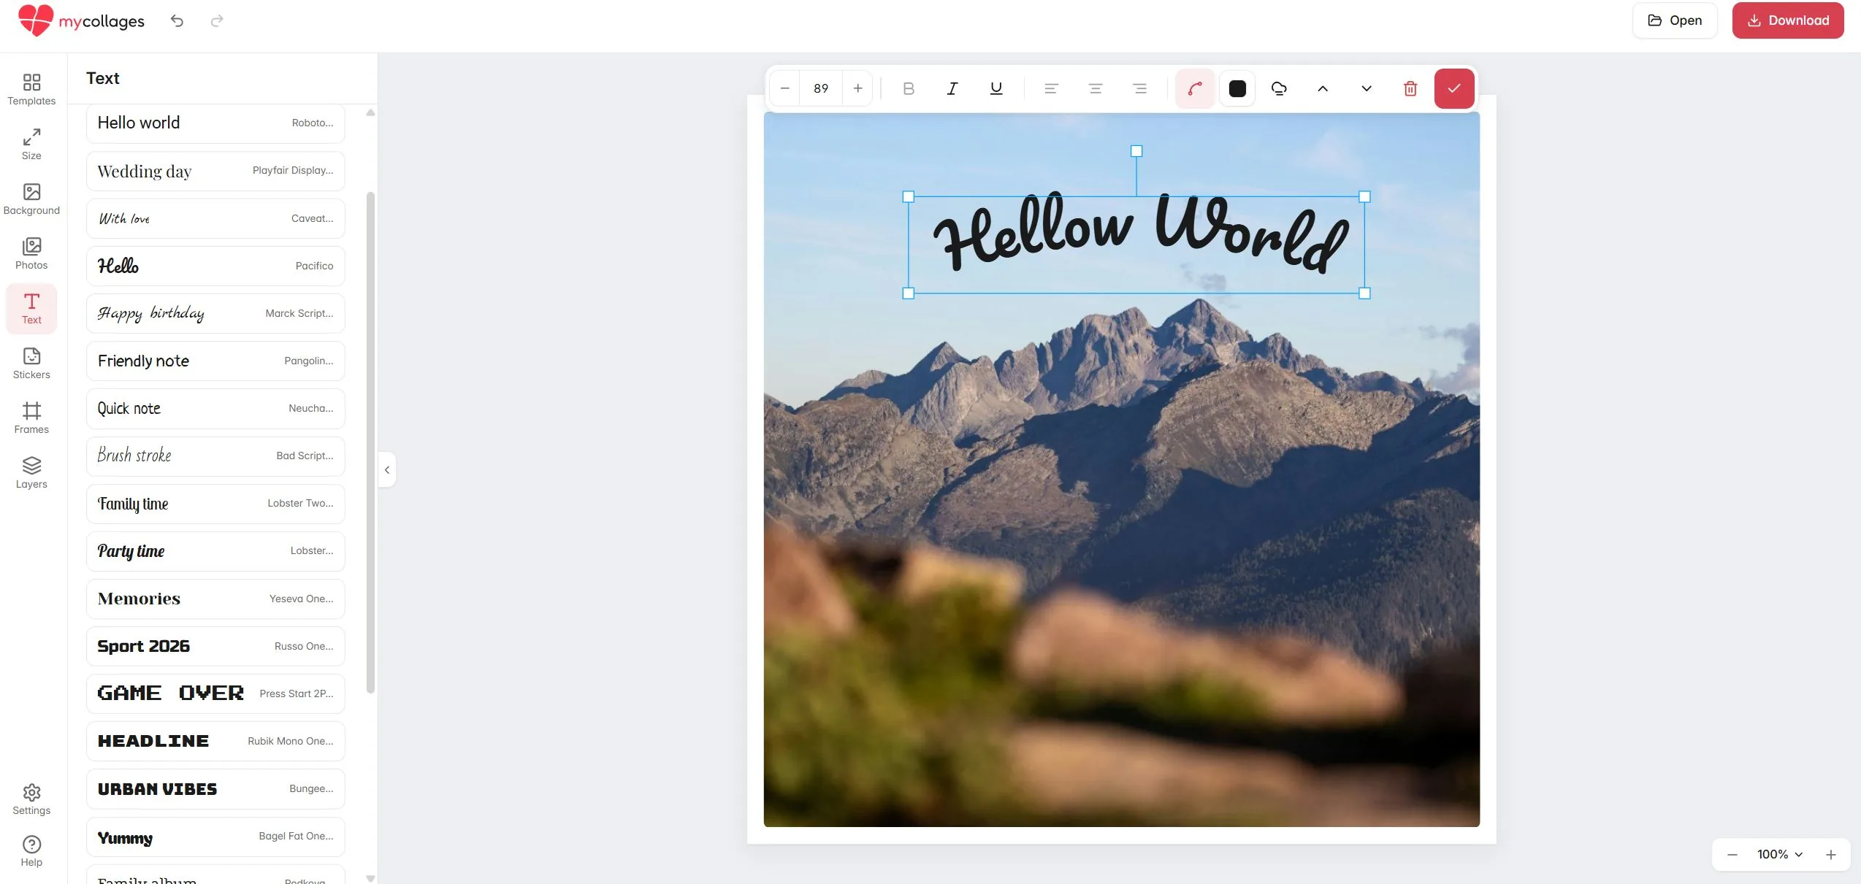The width and height of the screenshot is (1861, 884).
Task: Toggle the curved text option
Action: coord(1195,88)
